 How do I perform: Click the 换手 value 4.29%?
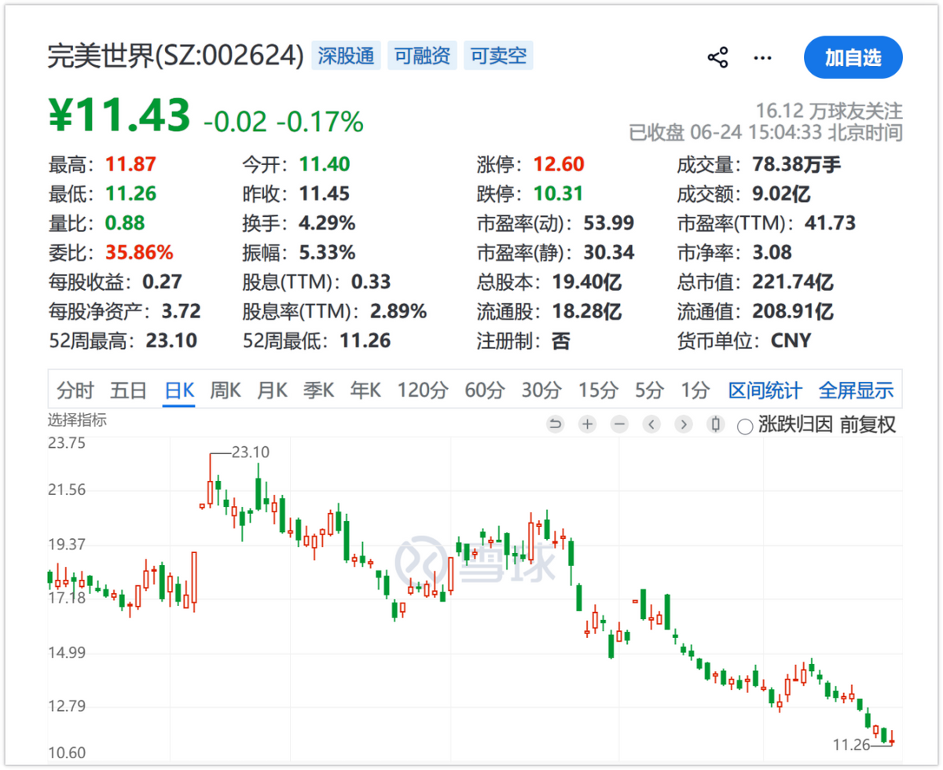click(326, 223)
